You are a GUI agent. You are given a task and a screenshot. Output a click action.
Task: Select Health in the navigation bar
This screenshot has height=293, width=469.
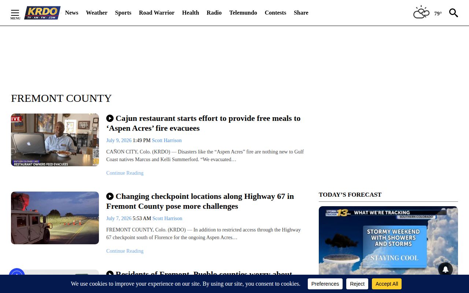pos(191,13)
